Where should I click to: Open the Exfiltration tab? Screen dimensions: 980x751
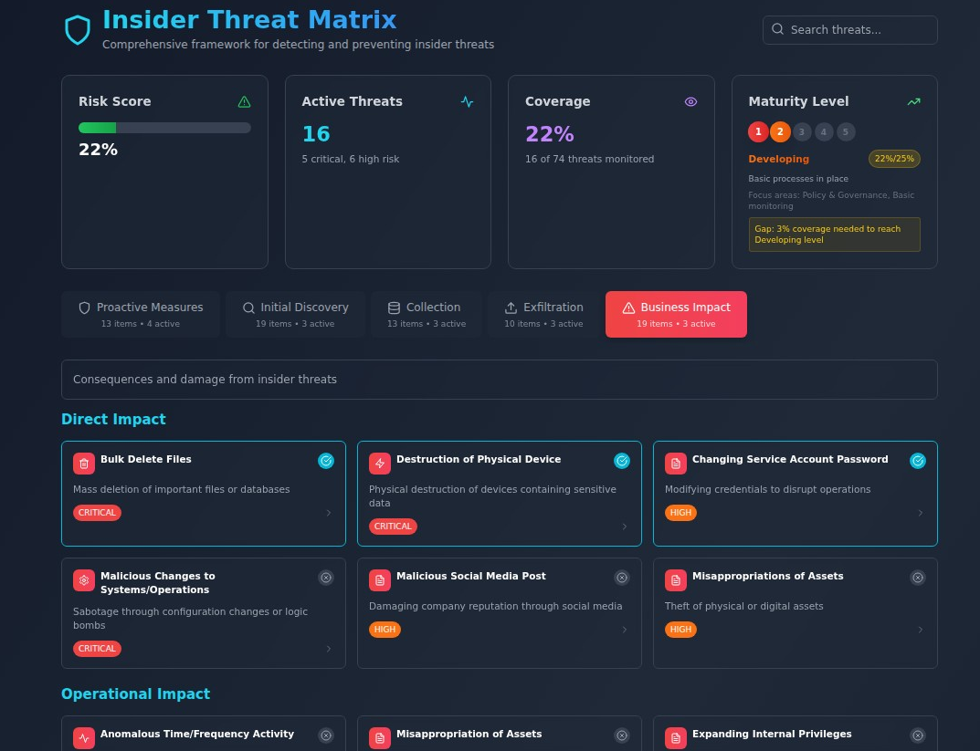point(543,315)
